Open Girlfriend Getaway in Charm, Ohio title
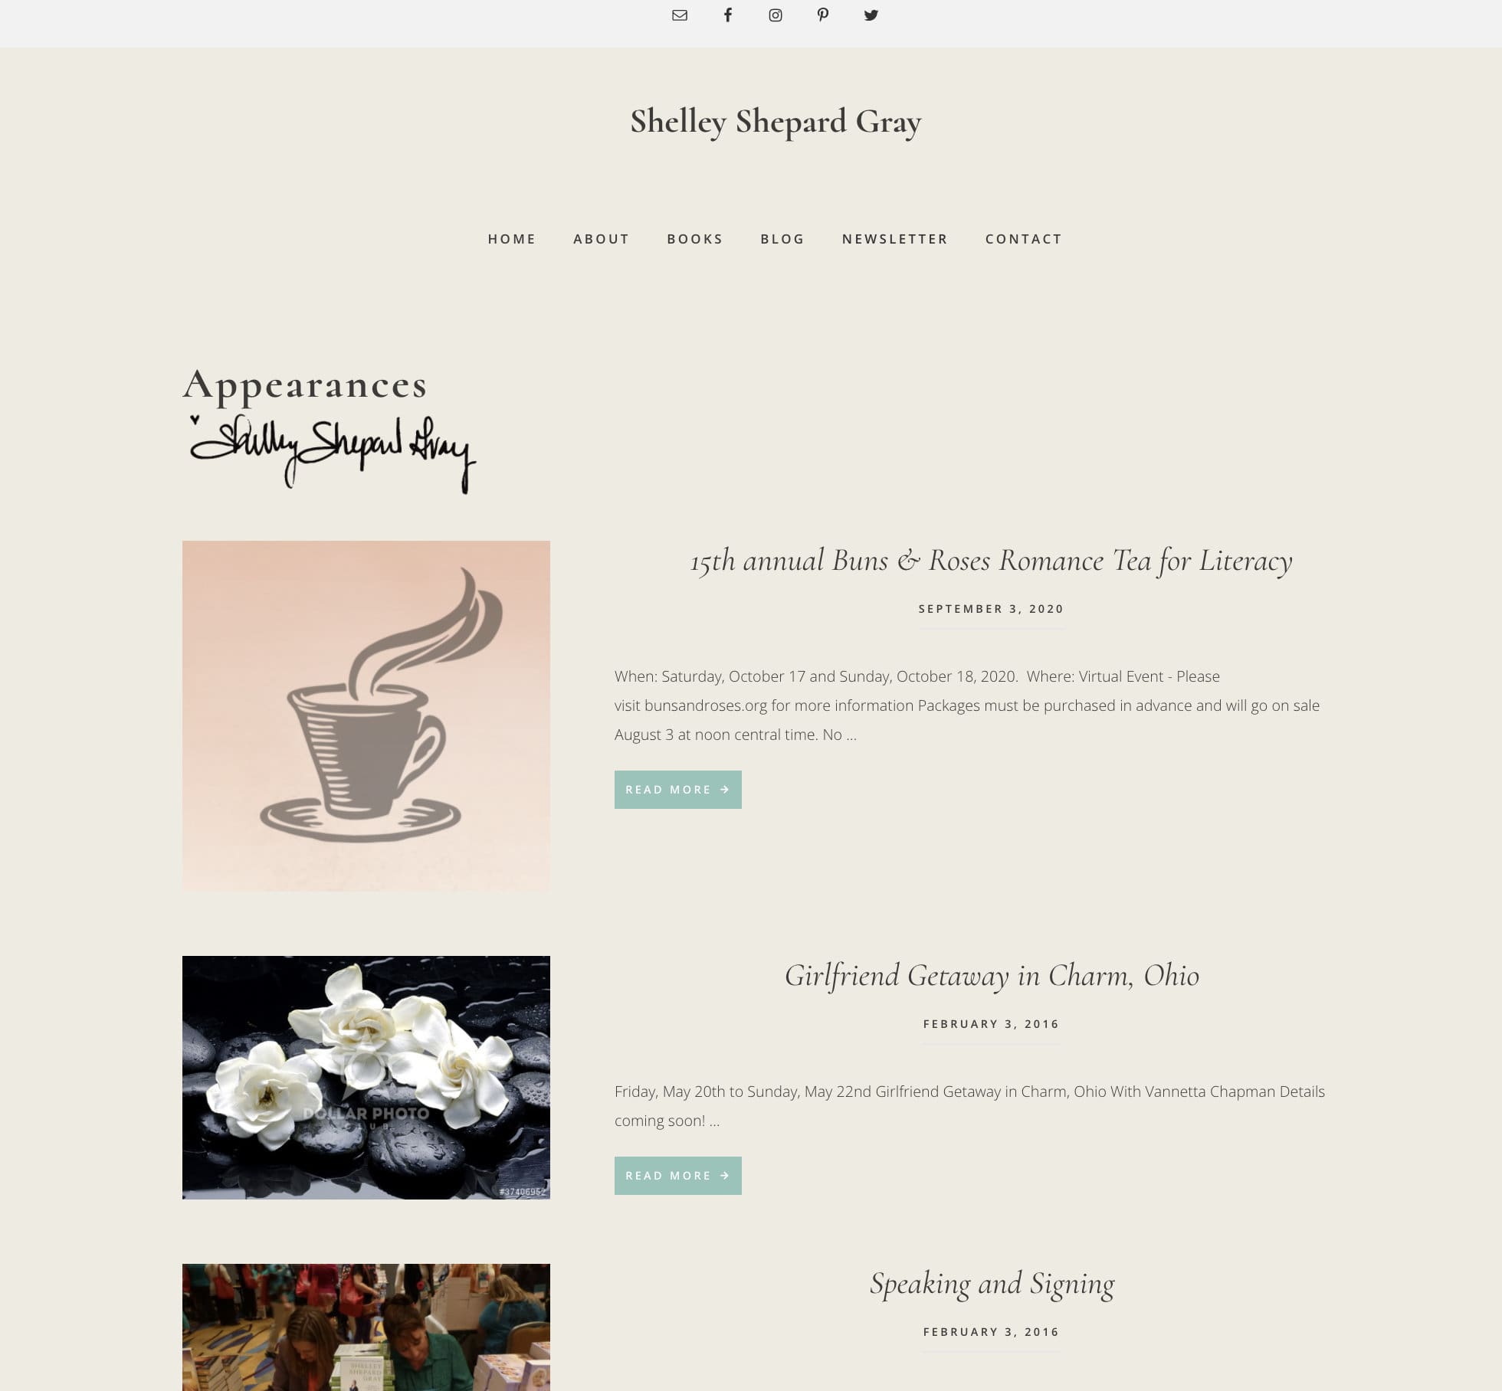This screenshot has height=1391, width=1502. point(992,976)
